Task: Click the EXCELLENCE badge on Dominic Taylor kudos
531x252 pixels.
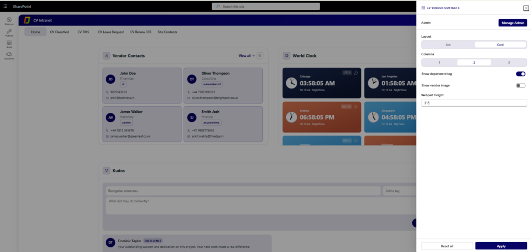Action: click(x=153, y=241)
